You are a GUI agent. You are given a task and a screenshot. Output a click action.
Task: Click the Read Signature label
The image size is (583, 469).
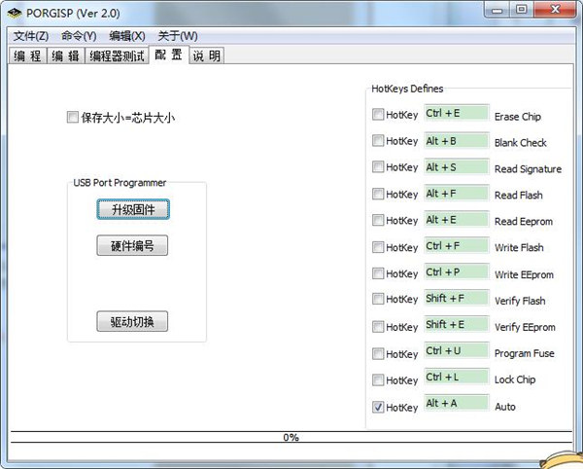point(528,169)
